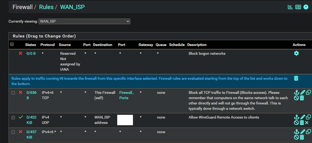The image size is (312, 143).
Task: Edit the Block all TCP traffic rule
Action: pyautogui.click(x=303, y=92)
